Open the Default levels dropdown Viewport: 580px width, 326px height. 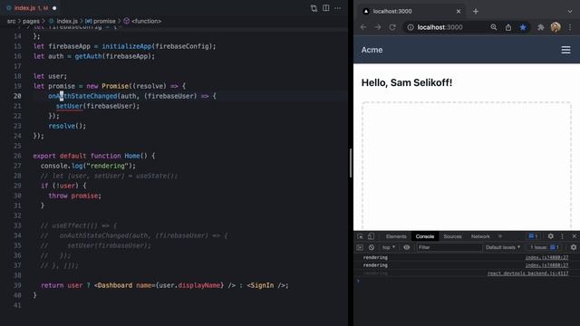point(503,247)
